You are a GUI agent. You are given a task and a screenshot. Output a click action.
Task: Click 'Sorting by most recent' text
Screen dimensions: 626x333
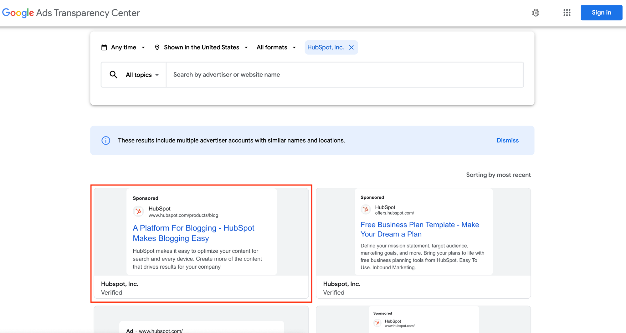click(498, 175)
